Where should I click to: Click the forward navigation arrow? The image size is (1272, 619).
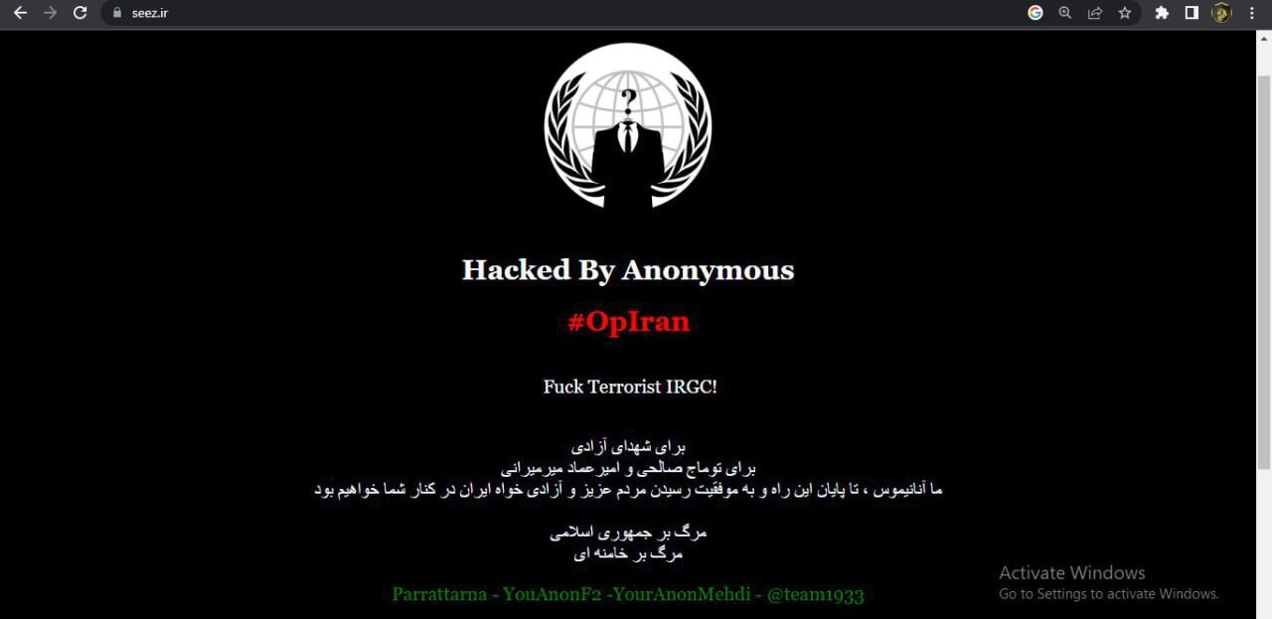point(50,13)
